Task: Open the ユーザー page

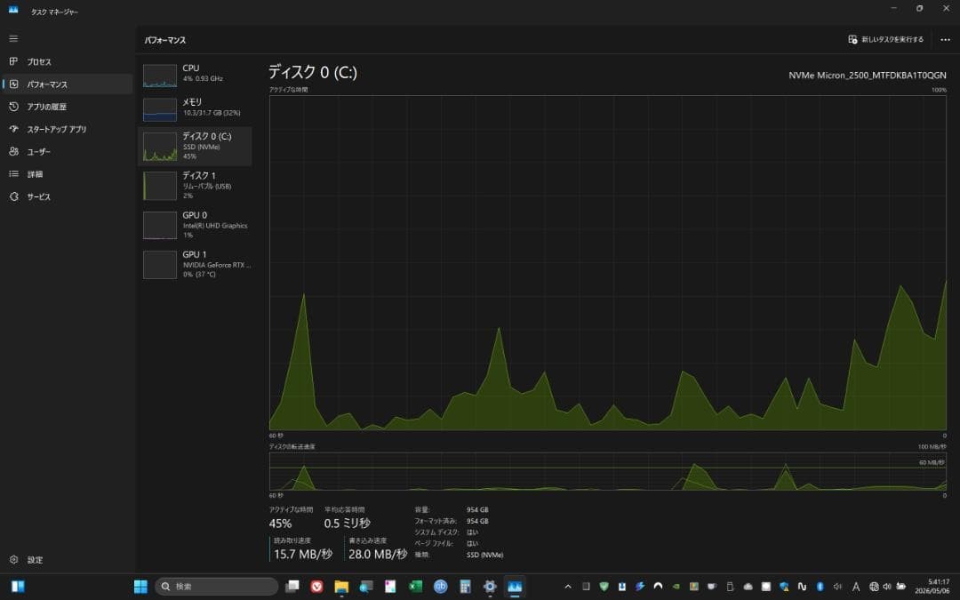Action: [66, 151]
